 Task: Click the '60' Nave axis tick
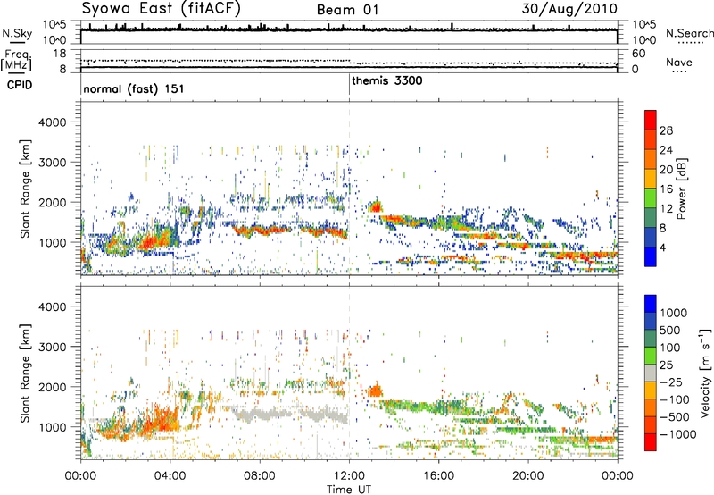[x=639, y=54]
